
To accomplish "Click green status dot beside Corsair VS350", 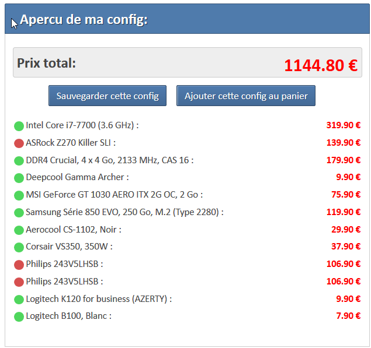I will [x=19, y=247].
